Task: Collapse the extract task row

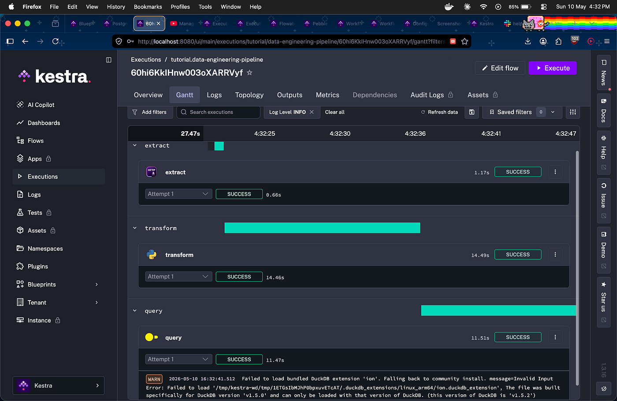Action: pyautogui.click(x=135, y=145)
